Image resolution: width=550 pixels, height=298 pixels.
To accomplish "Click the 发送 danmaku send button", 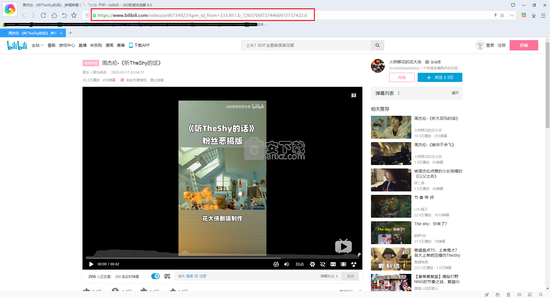I will pyautogui.click(x=350, y=276).
